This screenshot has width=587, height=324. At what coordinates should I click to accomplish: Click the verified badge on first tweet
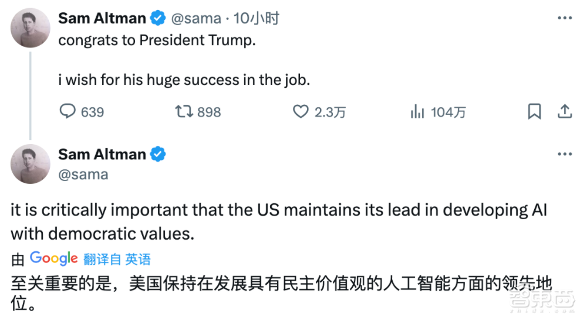coord(158,19)
